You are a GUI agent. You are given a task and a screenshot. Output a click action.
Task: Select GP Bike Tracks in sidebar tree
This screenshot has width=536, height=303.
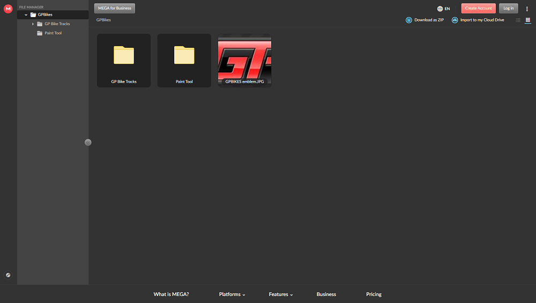[x=57, y=24]
